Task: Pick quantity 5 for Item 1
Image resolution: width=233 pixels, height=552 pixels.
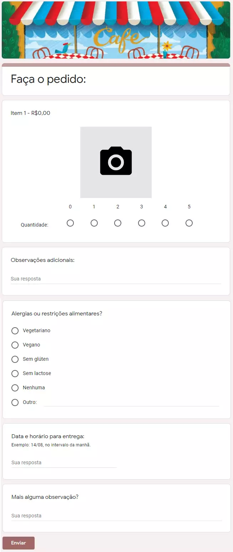Action: (189, 223)
